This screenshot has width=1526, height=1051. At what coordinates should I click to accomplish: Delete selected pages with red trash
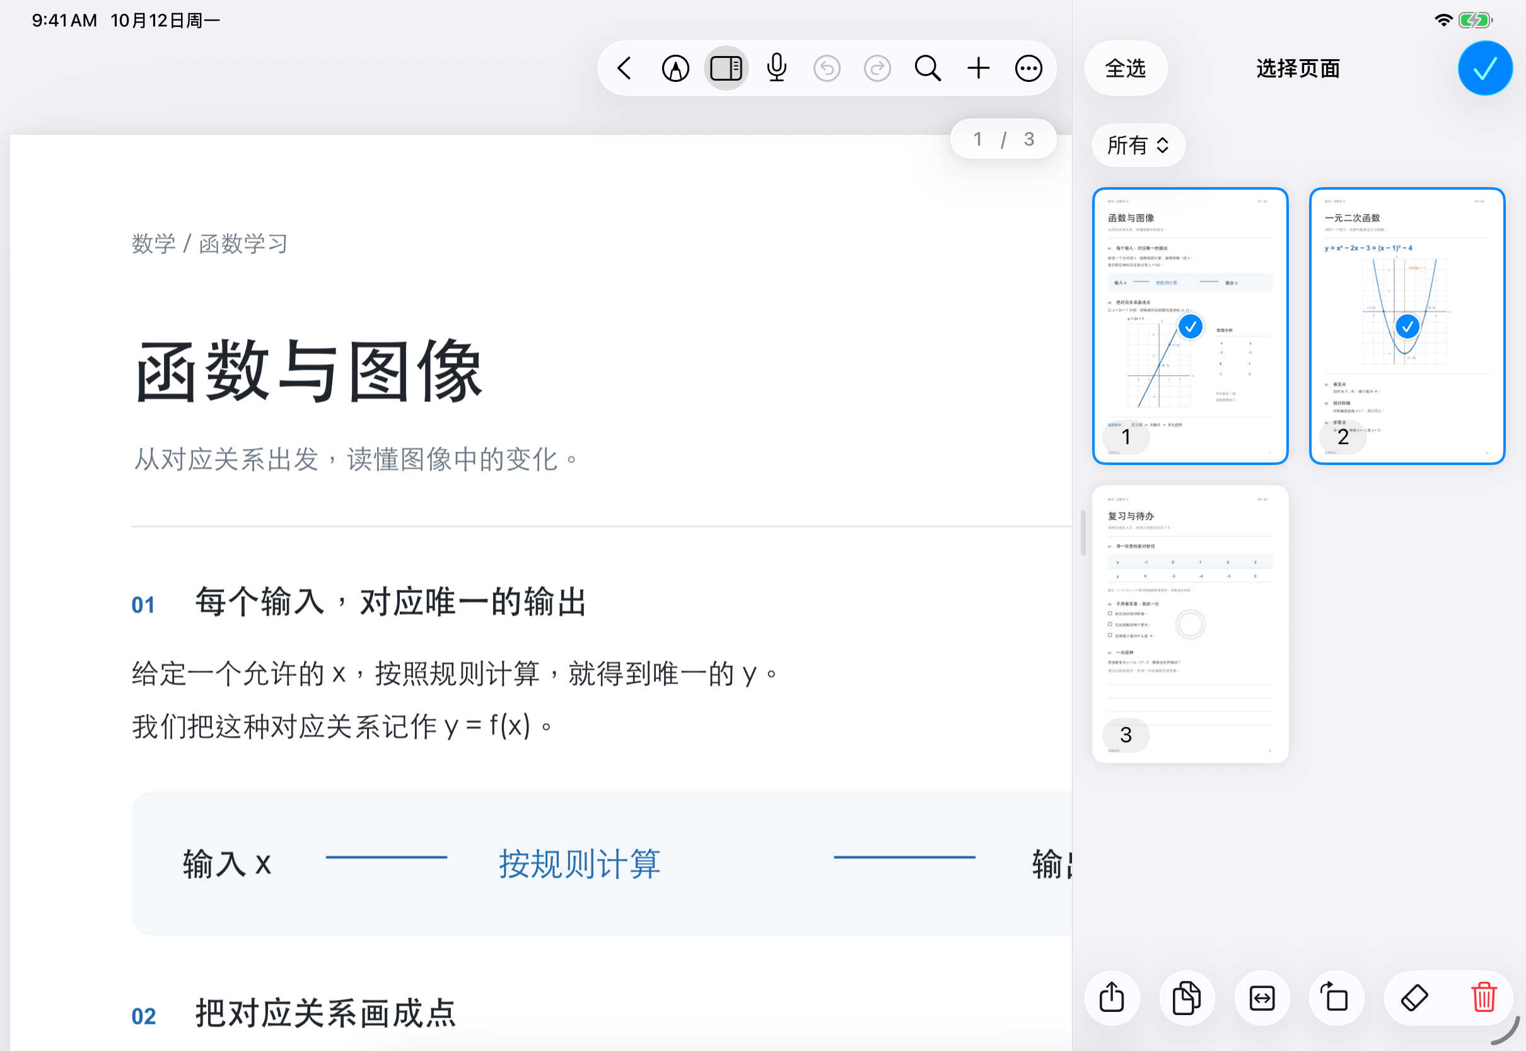coord(1484,997)
